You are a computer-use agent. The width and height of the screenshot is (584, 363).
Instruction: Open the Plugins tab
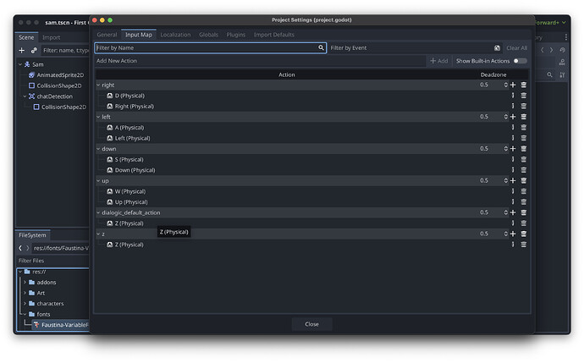tap(236, 35)
